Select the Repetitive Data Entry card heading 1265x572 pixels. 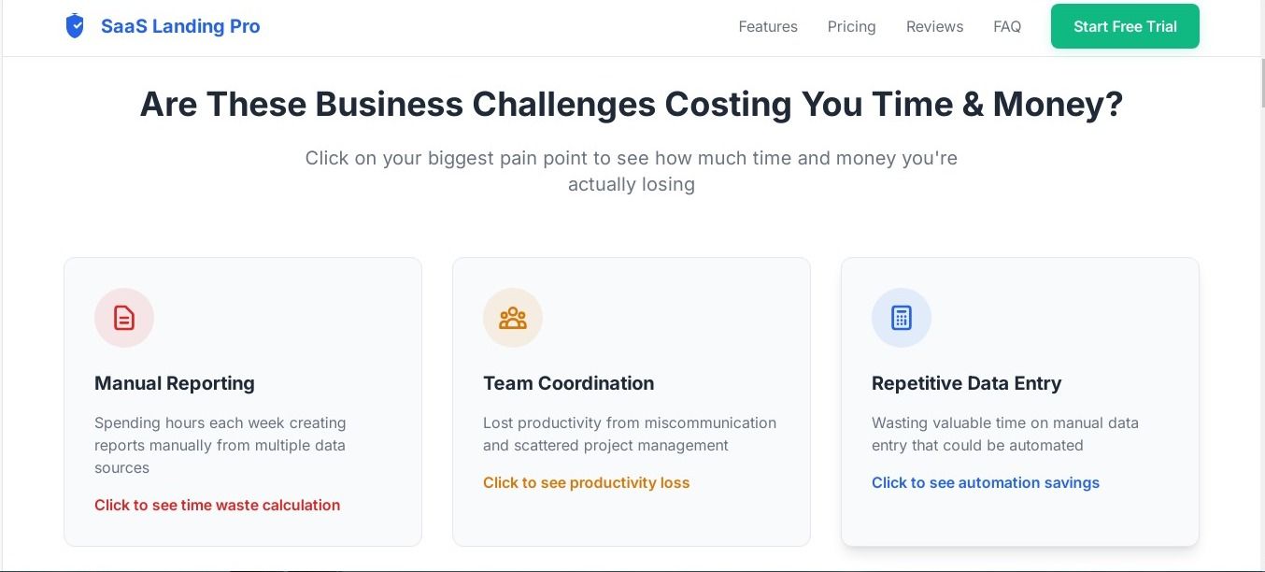[x=966, y=383]
